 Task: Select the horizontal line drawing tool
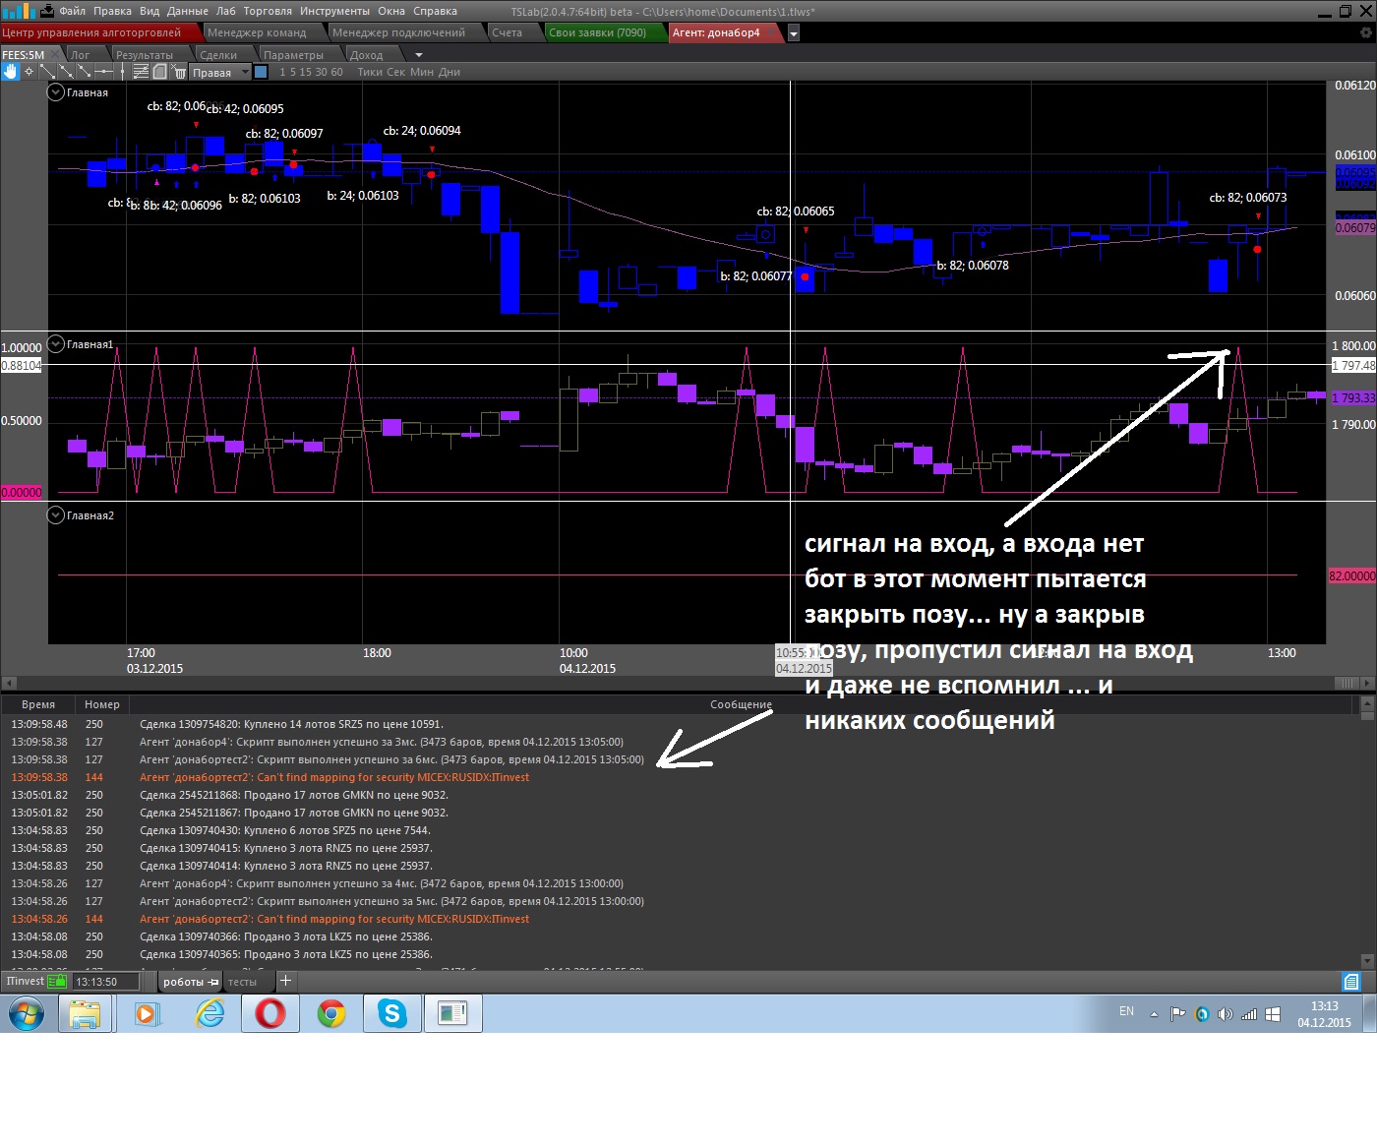(x=103, y=72)
